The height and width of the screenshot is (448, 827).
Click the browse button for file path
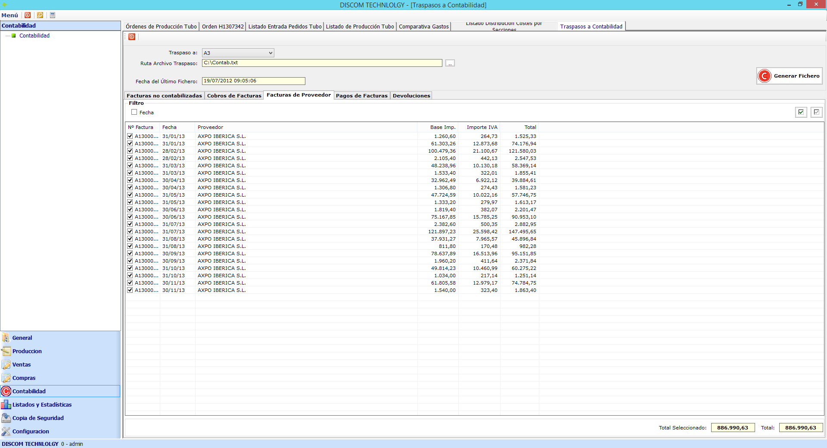coord(450,63)
